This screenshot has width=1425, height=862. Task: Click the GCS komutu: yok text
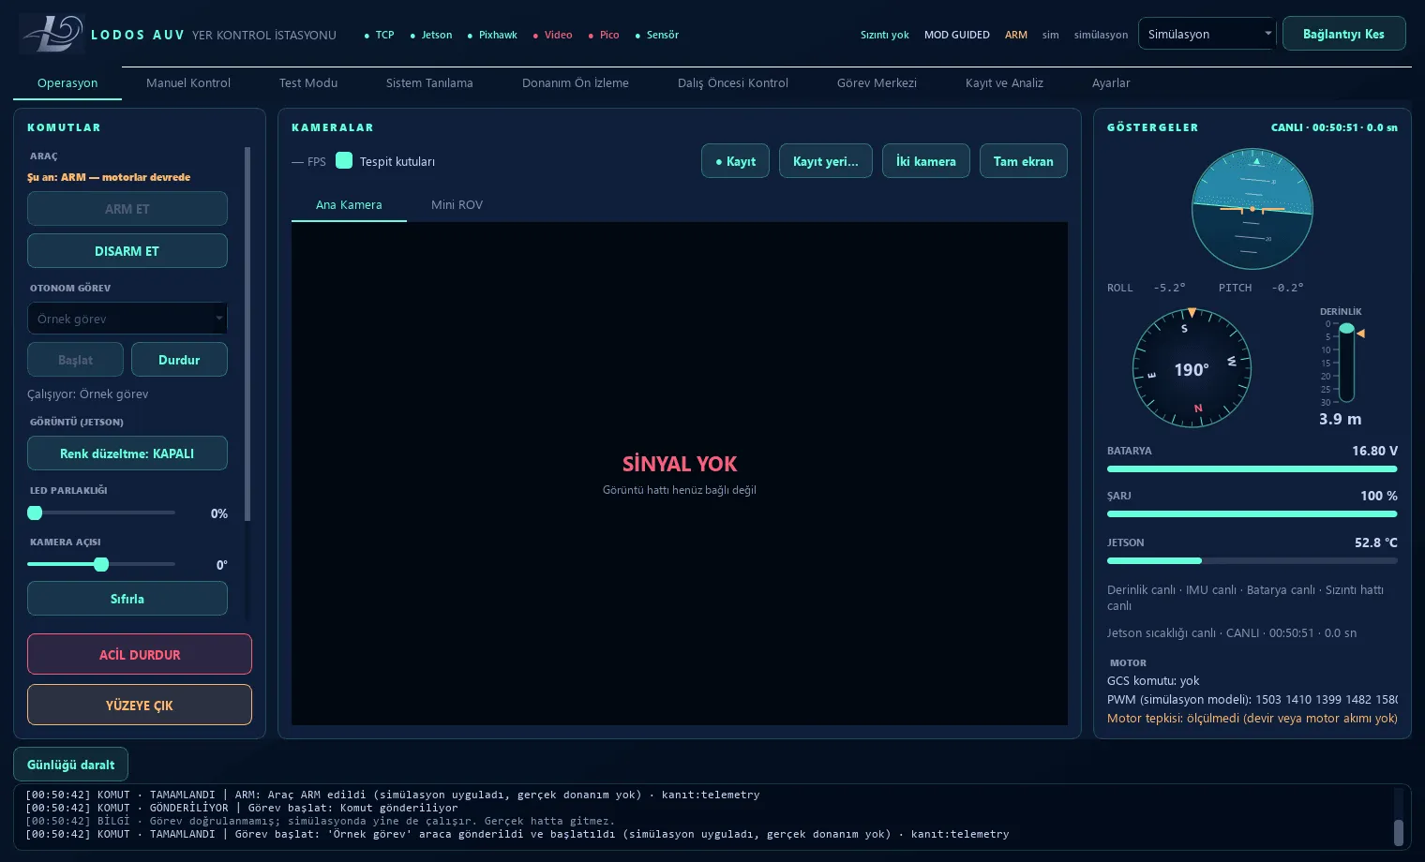[1153, 680]
